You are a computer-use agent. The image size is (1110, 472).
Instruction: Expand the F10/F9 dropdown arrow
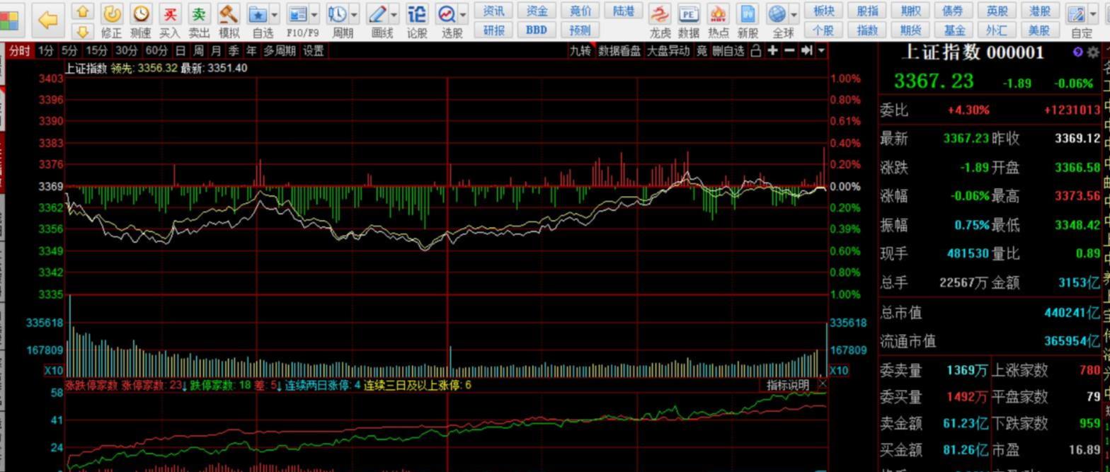coord(314,14)
